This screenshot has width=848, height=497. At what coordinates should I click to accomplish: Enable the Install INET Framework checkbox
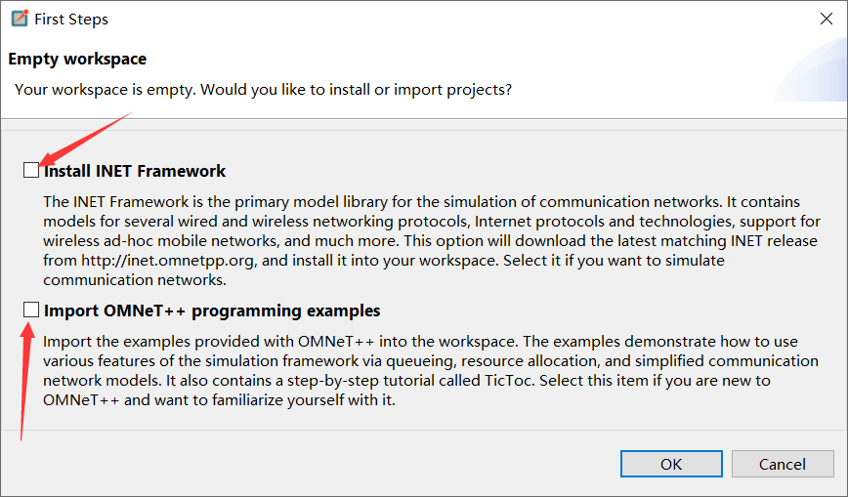(x=32, y=171)
